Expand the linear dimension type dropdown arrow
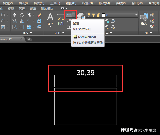The height and width of the screenshot is (135, 160). [x=73, y=15]
